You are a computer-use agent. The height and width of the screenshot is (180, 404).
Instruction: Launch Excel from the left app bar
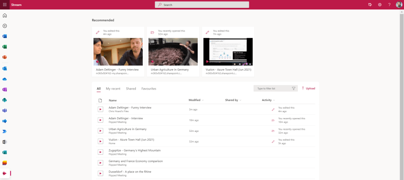point(5,47)
